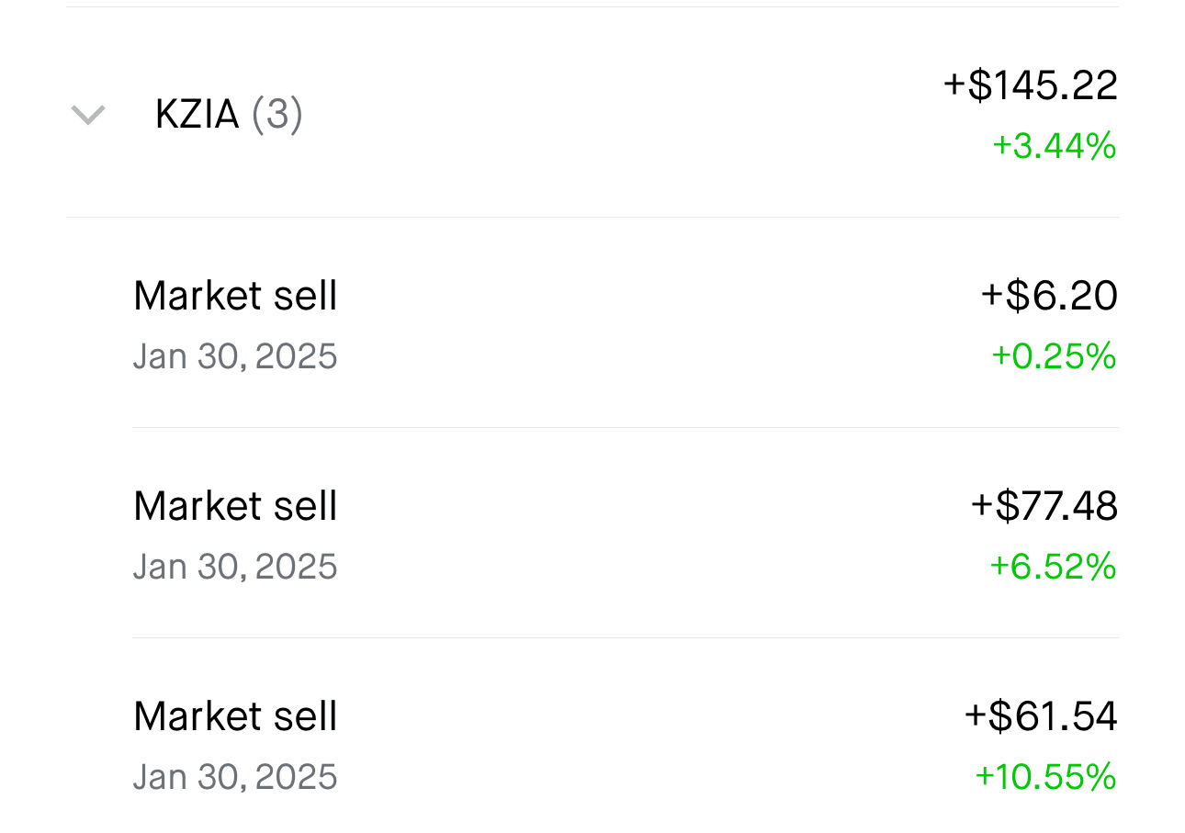The width and height of the screenshot is (1185, 833).
Task: Open the Market sell with +$6.20 gain
Action: click(x=235, y=296)
